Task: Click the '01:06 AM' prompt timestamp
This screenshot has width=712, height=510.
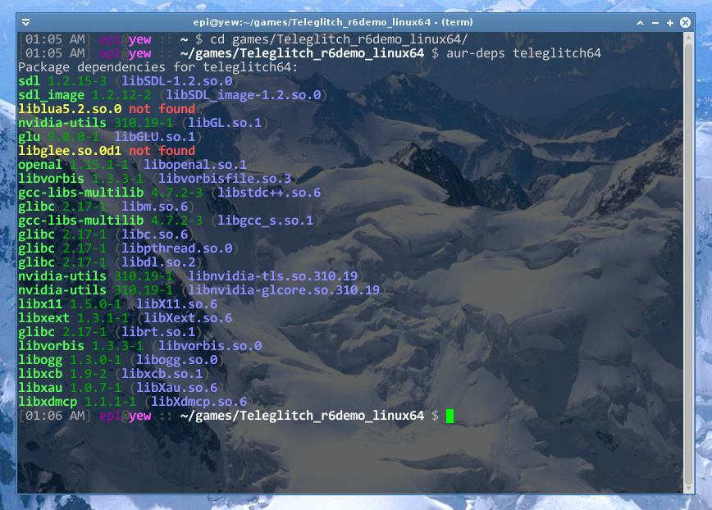Action: click(55, 416)
